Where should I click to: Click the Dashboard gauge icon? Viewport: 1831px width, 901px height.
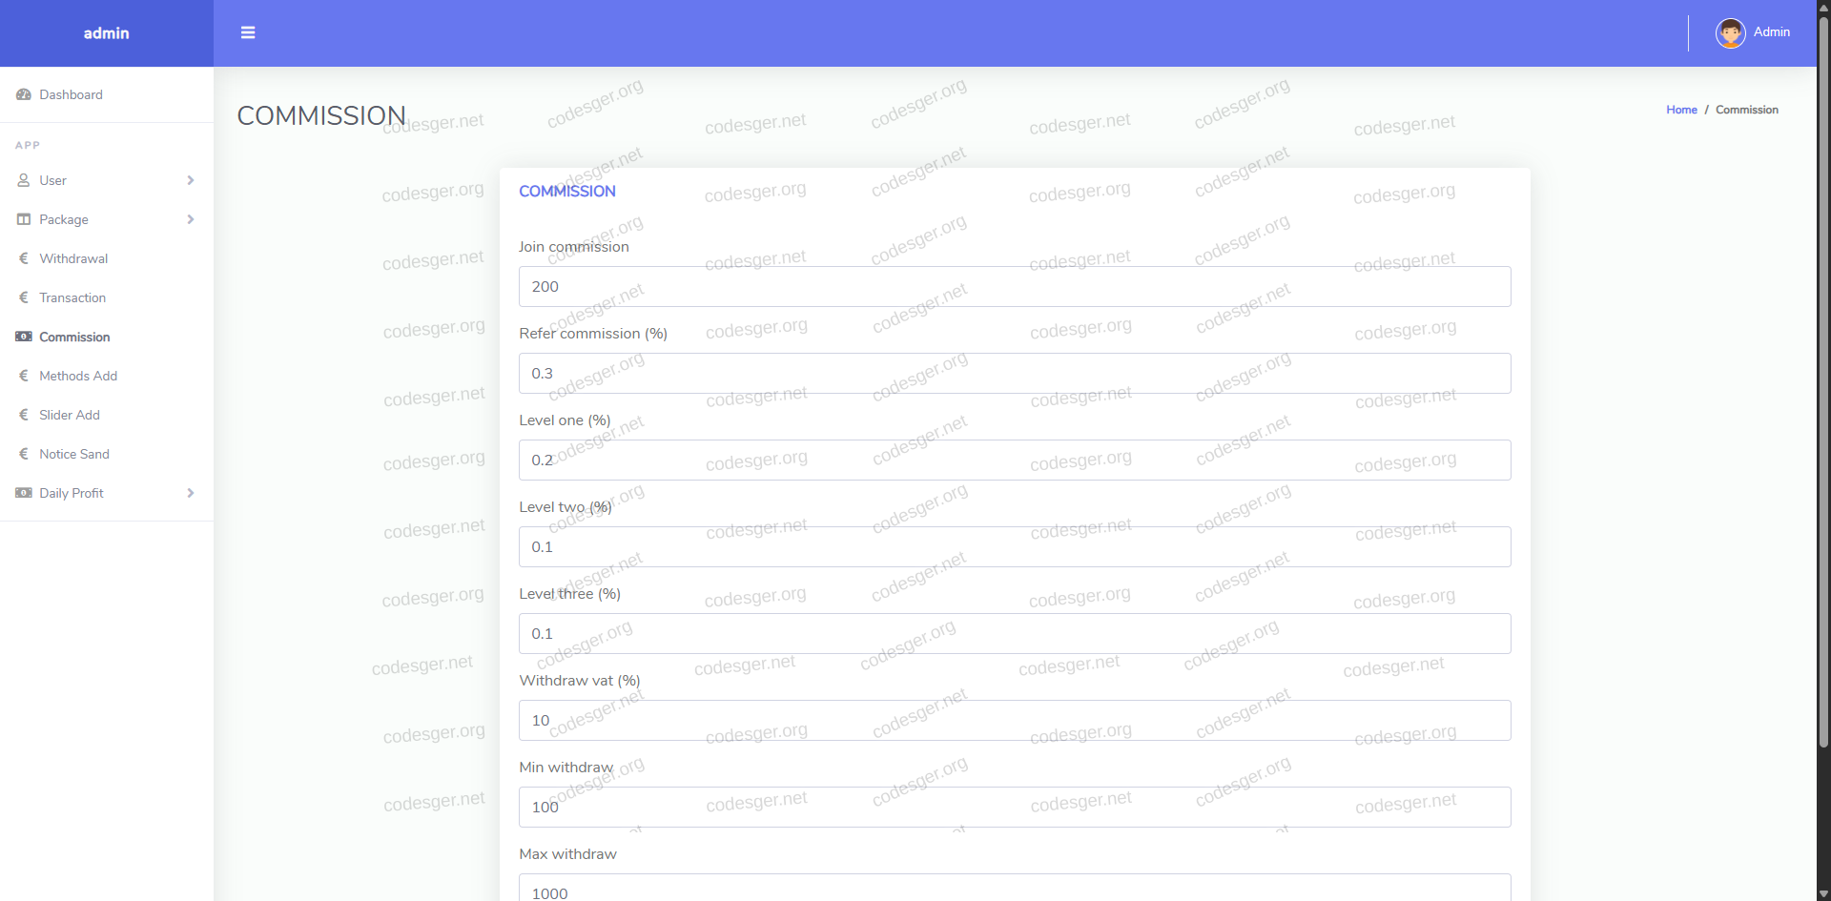click(x=24, y=94)
